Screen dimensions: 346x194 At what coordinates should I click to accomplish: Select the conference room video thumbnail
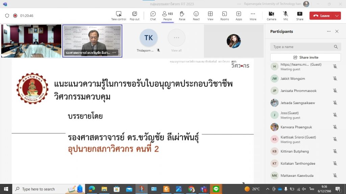pyautogui.click(x=31, y=41)
